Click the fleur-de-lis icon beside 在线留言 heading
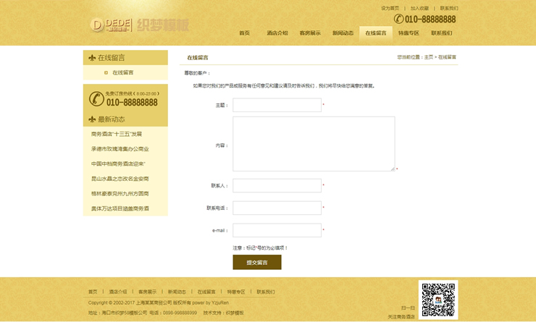Image resolution: width=536 pixels, height=322 pixels. [x=92, y=58]
